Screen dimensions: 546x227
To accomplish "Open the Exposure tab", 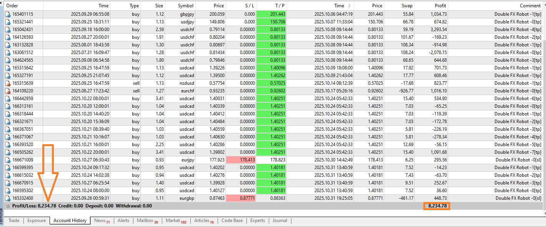I will pyautogui.click(x=37, y=220).
